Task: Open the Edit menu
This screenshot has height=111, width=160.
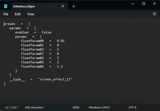Action: pos(18,14)
